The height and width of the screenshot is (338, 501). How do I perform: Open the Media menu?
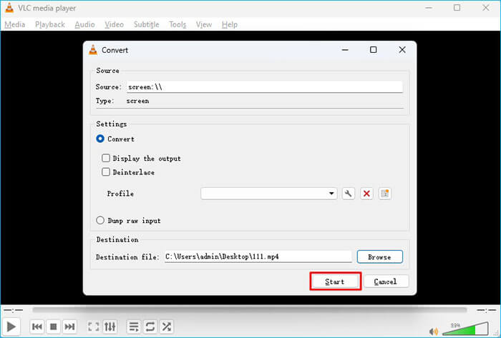(15, 24)
